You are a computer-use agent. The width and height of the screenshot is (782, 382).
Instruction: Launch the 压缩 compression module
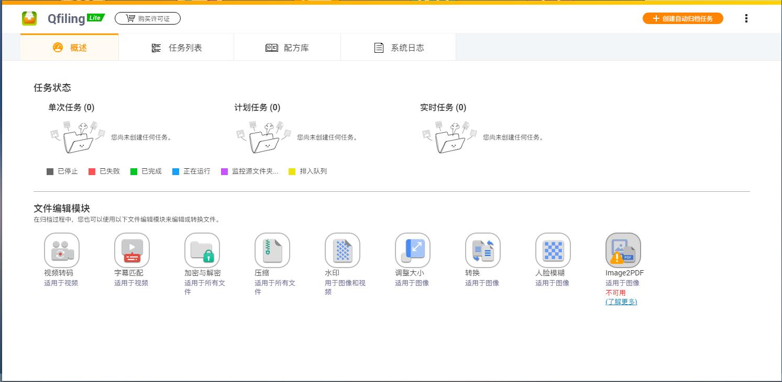coord(272,250)
